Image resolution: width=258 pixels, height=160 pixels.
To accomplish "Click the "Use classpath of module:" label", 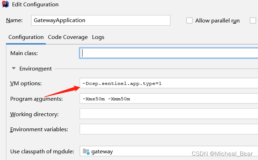I will 42,152.
